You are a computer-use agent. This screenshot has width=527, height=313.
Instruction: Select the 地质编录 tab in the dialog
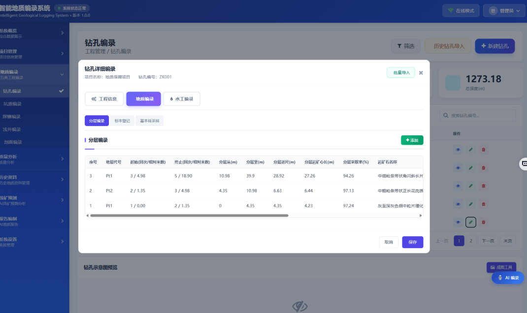143,99
